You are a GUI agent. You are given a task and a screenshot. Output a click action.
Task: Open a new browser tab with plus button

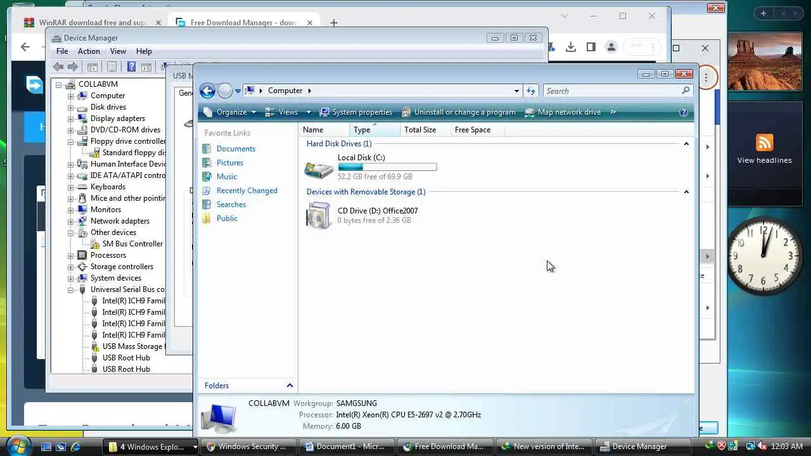[x=334, y=23]
